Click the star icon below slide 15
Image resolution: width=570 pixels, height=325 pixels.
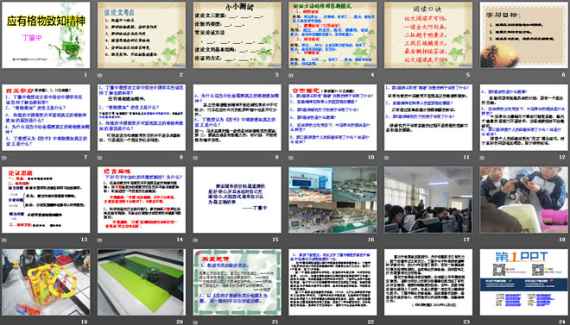coord(195,240)
